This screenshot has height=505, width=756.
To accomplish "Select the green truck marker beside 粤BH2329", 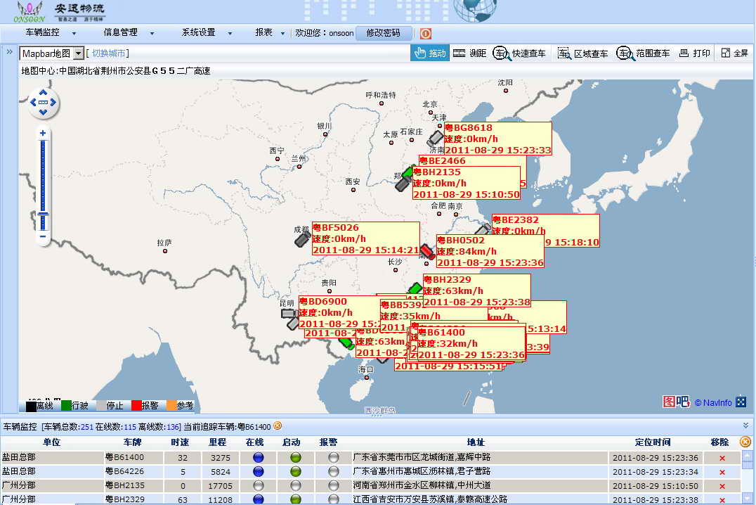I will (x=415, y=288).
